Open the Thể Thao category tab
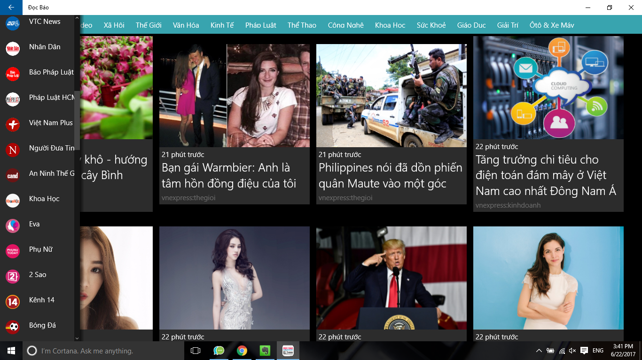642x360 pixels. point(302,25)
